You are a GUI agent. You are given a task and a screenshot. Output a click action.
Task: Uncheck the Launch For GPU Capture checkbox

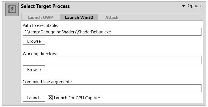click(x=50, y=98)
